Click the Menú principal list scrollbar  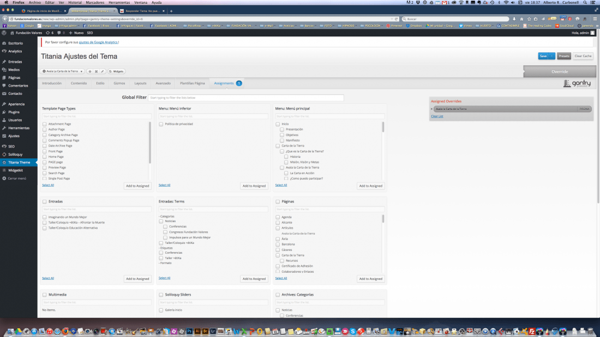point(383,127)
